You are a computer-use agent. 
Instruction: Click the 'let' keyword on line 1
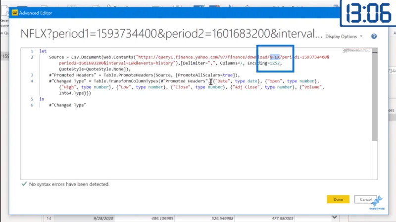(43, 51)
